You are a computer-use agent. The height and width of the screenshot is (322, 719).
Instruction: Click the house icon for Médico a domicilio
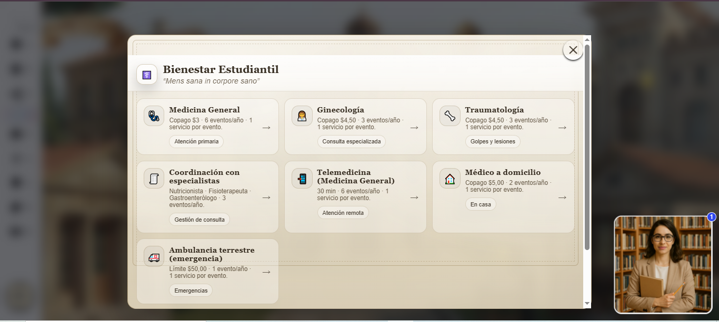click(450, 179)
